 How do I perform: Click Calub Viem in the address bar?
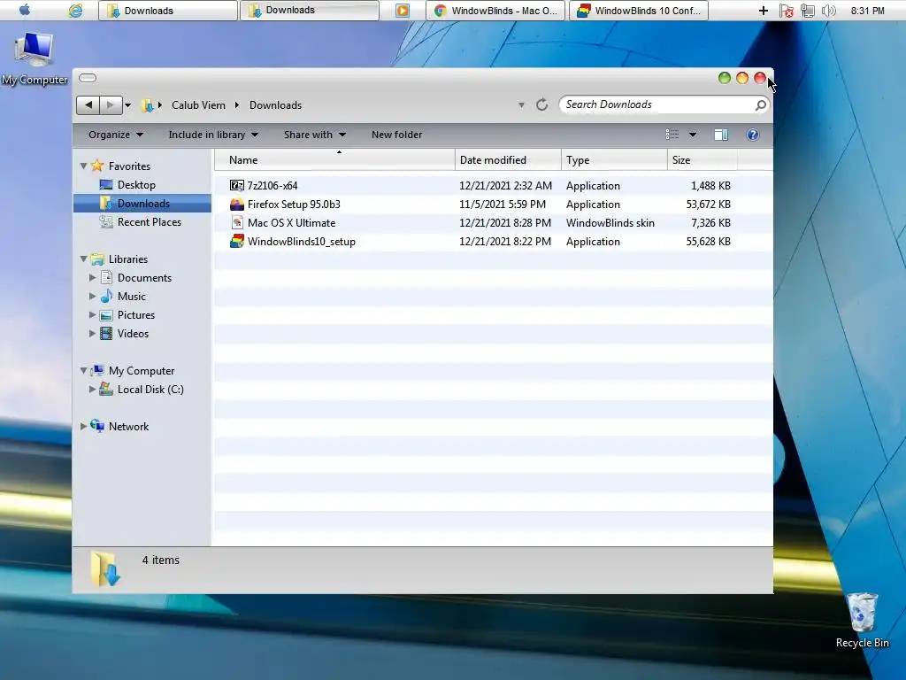click(x=198, y=105)
